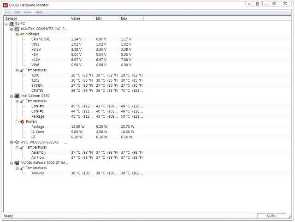Click the NUM indicator in status bar
This screenshot has height=222, width=295.
pyautogui.click(x=271, y=216)
